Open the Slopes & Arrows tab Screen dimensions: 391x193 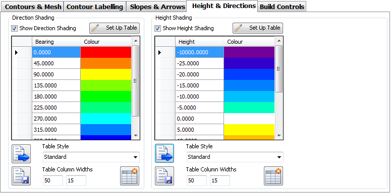coord(157,7)
